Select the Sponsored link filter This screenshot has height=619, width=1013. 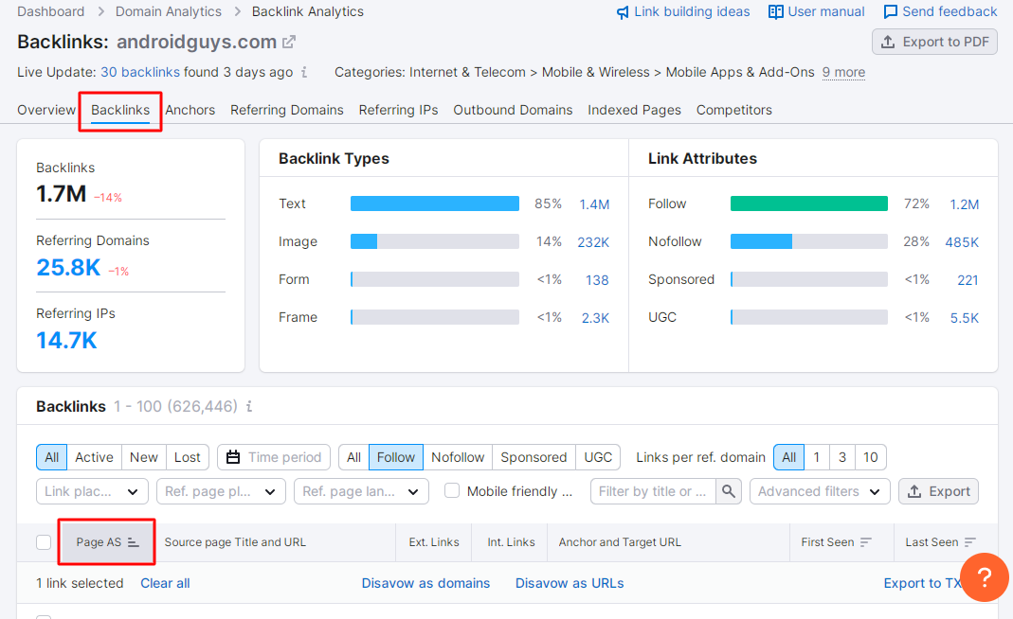[534, 457]
